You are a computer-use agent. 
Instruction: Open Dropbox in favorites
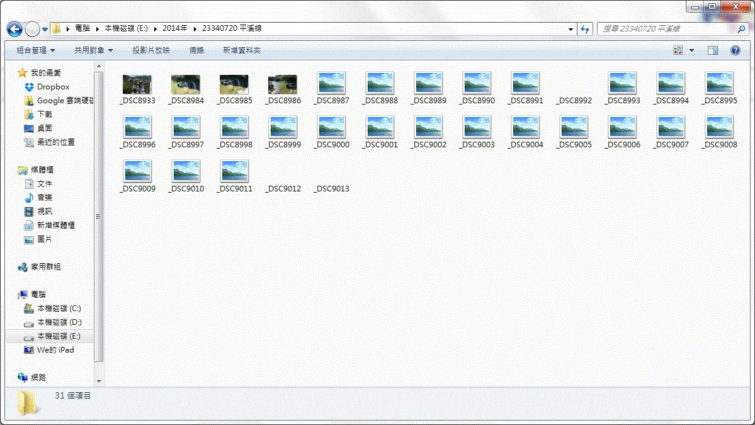[x=47, y=87]
